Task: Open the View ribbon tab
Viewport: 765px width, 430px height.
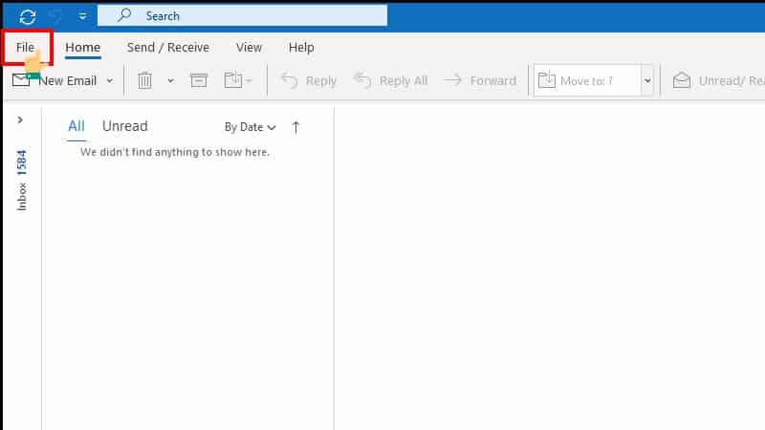Action: (249, 47)
